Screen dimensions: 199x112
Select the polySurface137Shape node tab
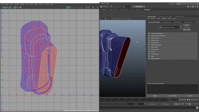coord(154,22)
